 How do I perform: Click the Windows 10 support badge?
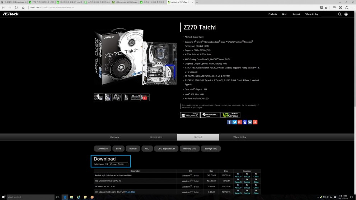point(189,115)
